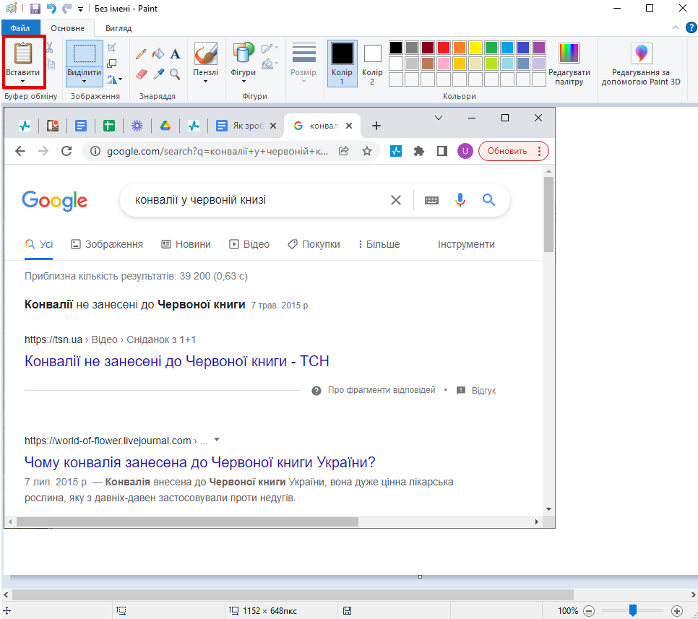The height and width of the screenshot is (619, 698).
Task: Activate the rectangular Виділити selection tool
Action: [84, 54]
